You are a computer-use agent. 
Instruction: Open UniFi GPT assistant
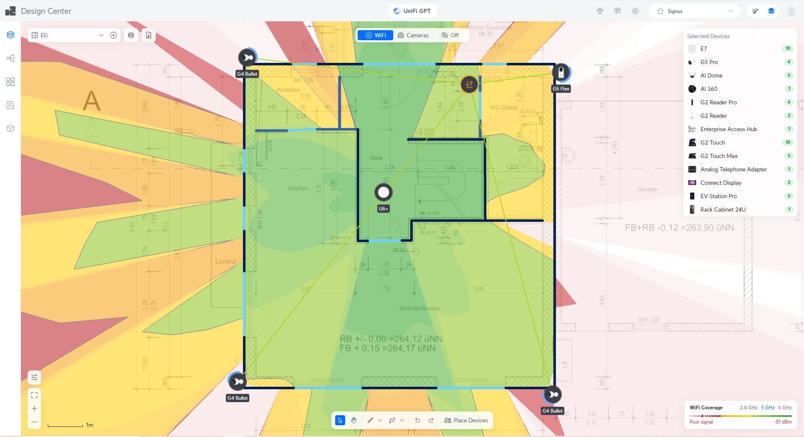click(412, 11)
